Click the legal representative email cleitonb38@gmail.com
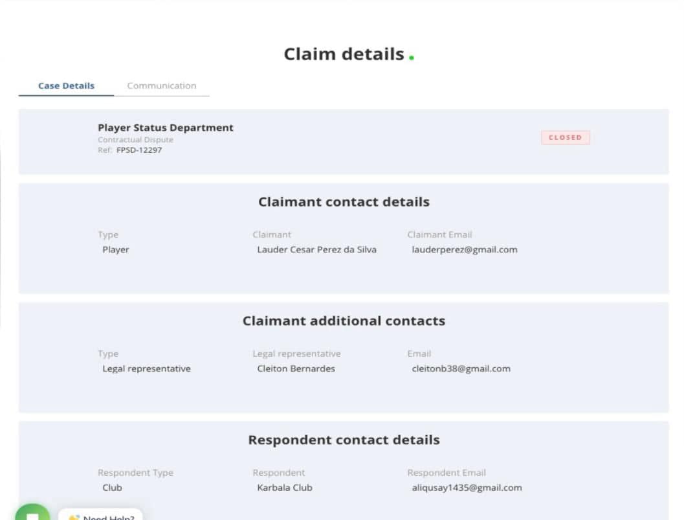Screen dimensions: 684x520 point(461,368)
